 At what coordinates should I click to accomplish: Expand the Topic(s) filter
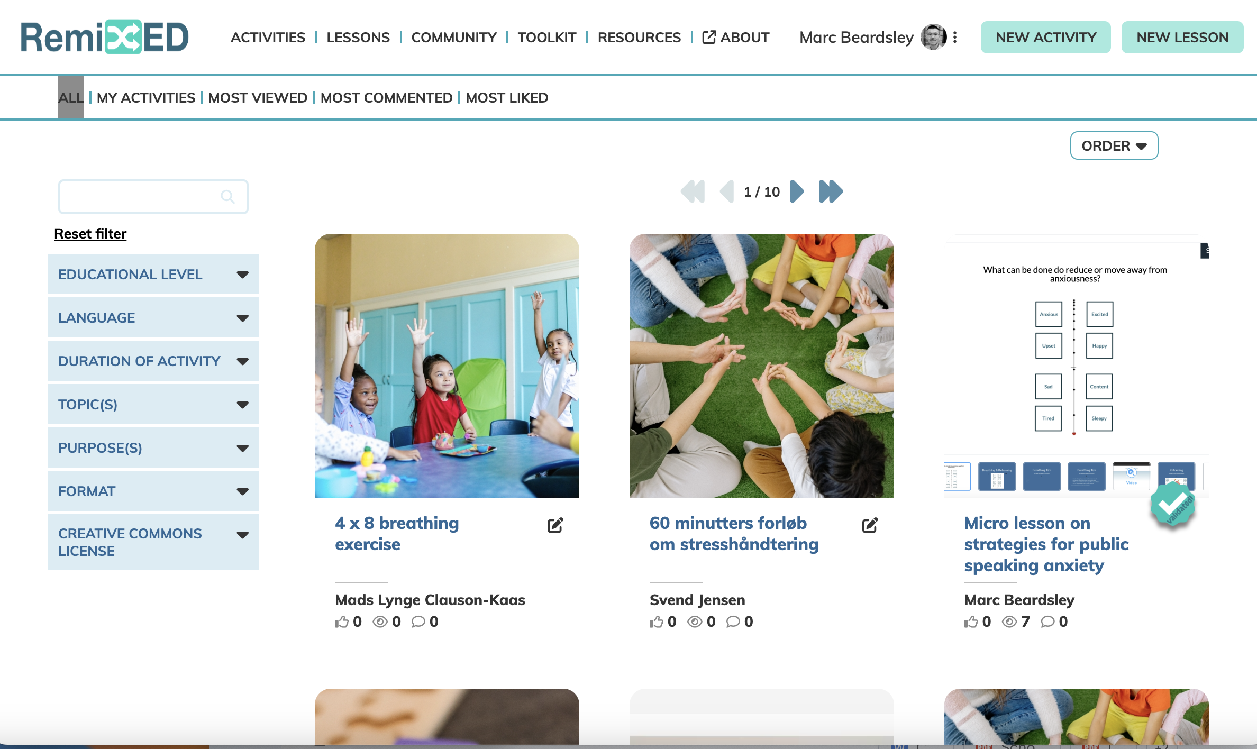coord(153,404)
